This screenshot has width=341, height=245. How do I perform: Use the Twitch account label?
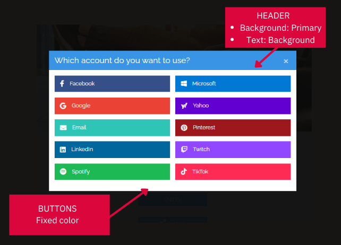click(x=201, y=150)
